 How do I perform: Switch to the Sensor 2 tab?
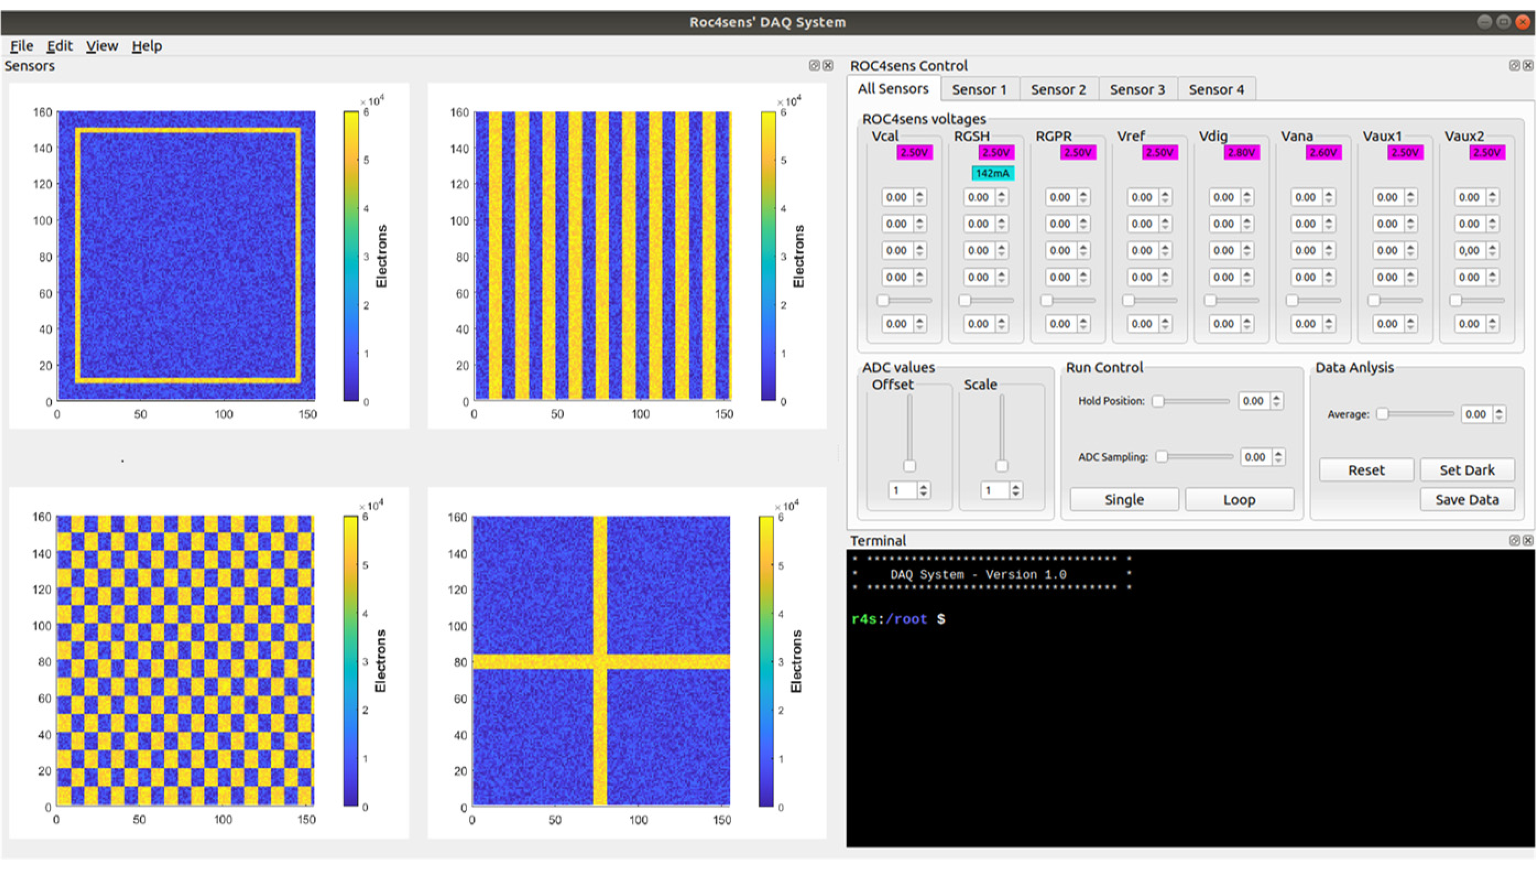1058,90
